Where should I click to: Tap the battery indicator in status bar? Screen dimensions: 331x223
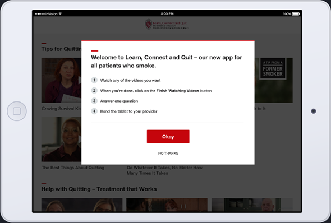click(296, 14)
